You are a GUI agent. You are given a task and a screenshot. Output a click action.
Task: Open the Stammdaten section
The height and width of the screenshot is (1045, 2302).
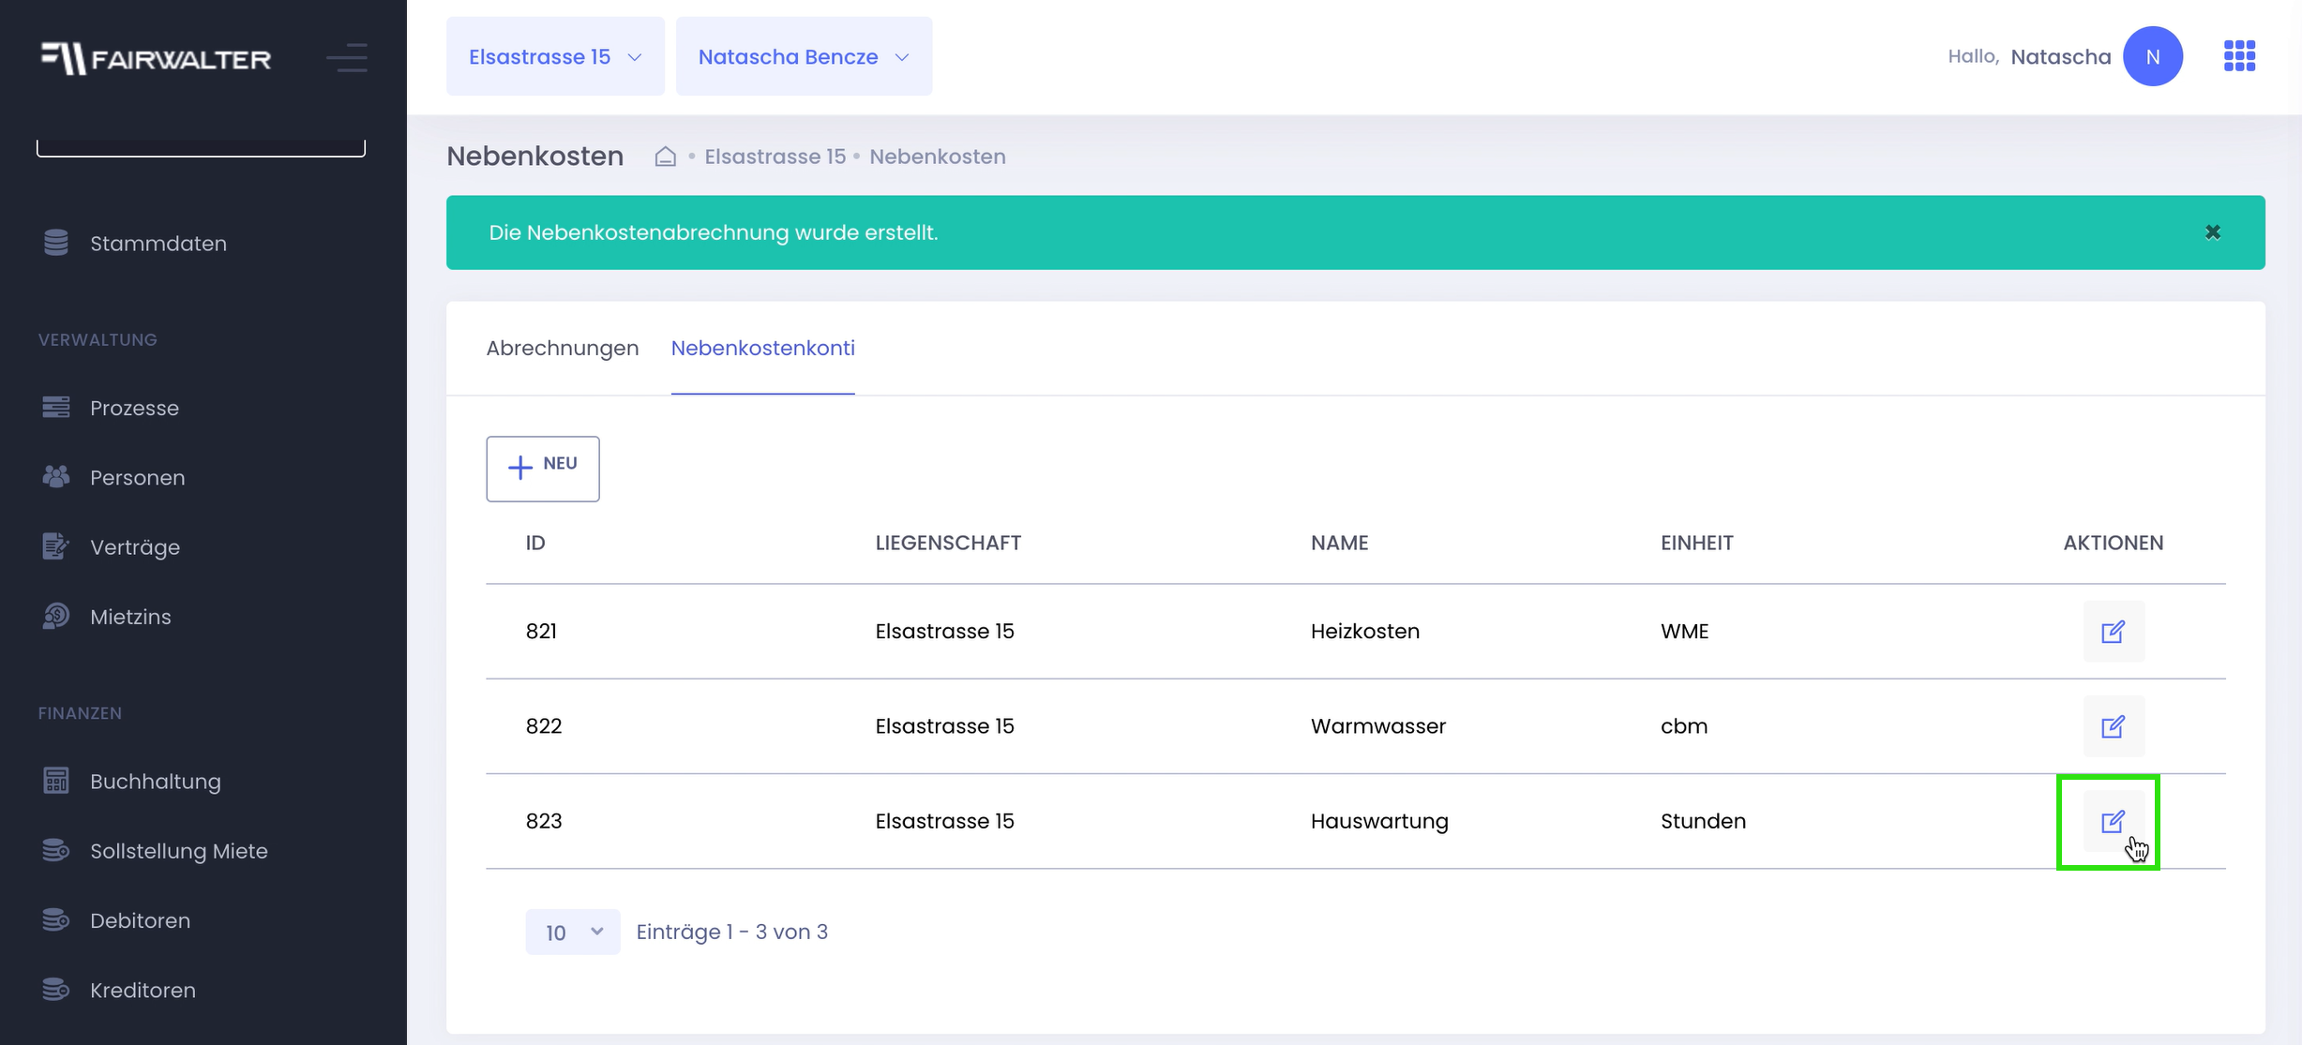coord(158,244)
